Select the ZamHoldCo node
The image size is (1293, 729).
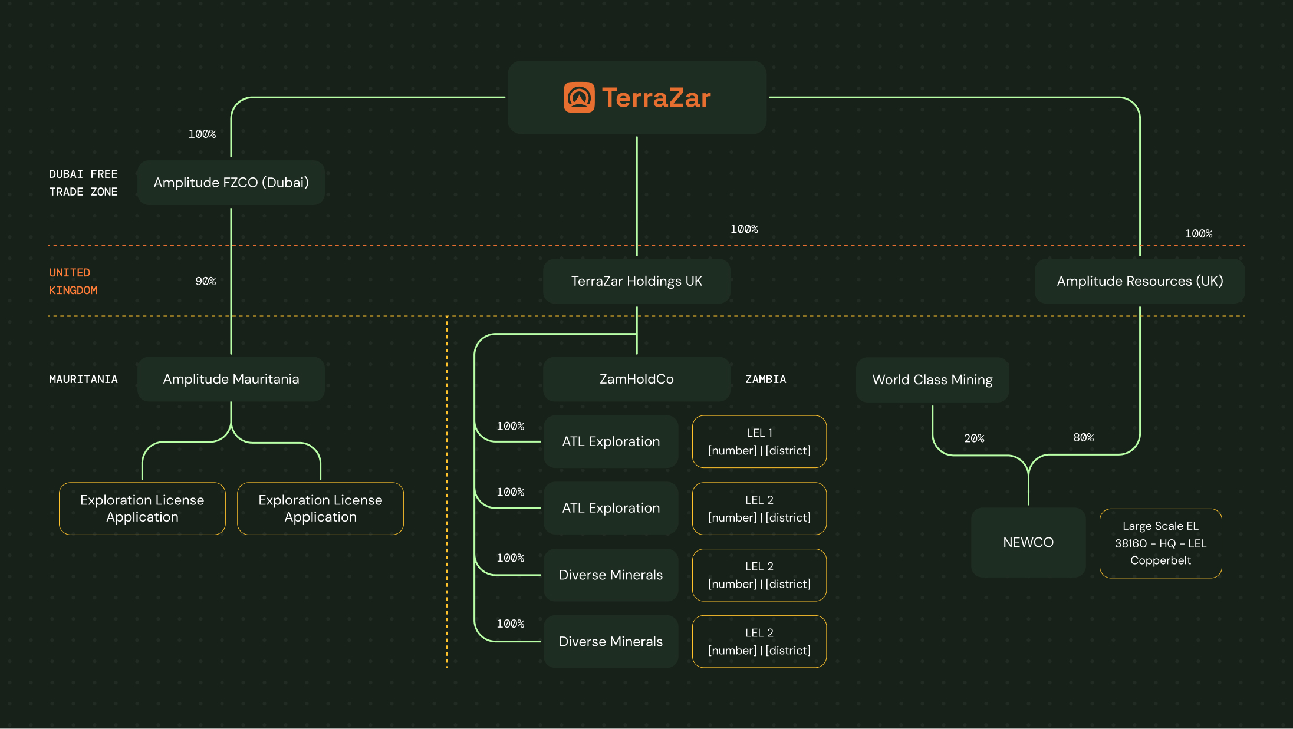pyautogui.click(x=636, y=379)
